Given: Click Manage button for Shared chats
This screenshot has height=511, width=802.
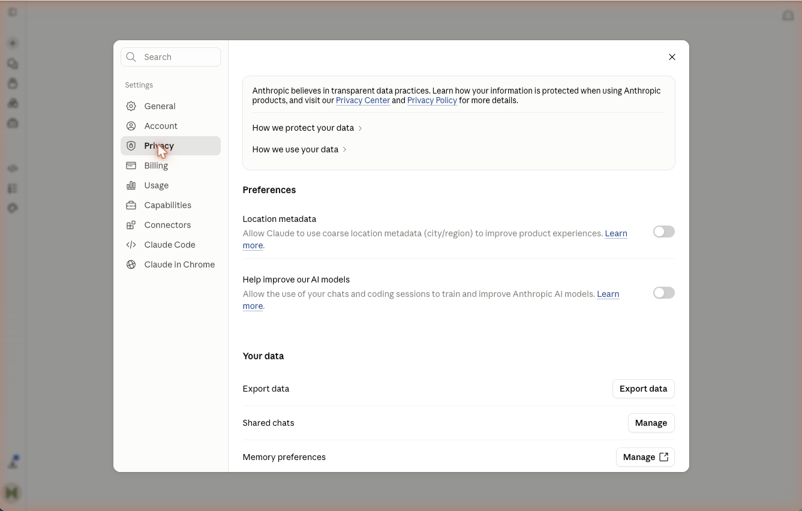Looking at the screenshot, I should 651,423.
